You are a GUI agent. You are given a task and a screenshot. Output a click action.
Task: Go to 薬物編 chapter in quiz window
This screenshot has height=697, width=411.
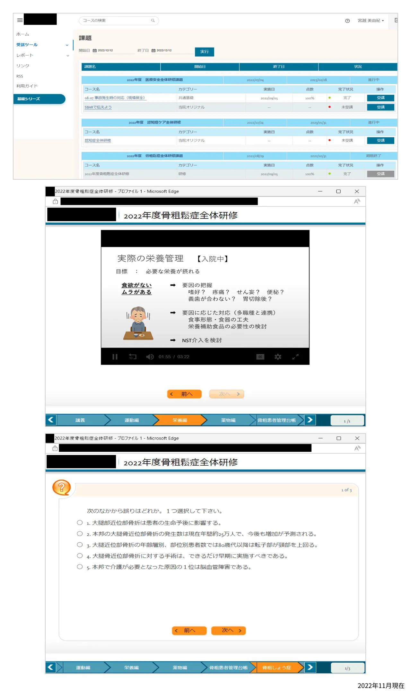tap(180, 667)
